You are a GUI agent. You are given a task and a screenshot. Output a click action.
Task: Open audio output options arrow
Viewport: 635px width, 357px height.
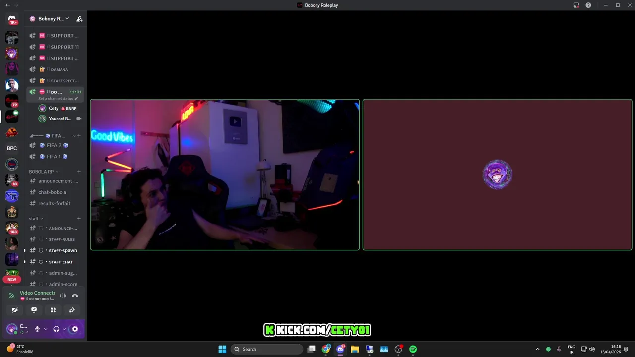point(64,329)
